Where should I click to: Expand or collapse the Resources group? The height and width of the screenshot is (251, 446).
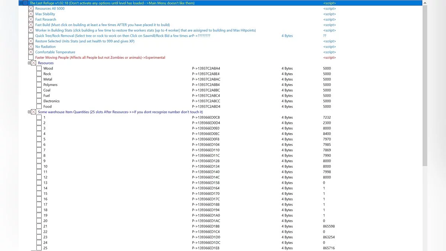(29, 63)
